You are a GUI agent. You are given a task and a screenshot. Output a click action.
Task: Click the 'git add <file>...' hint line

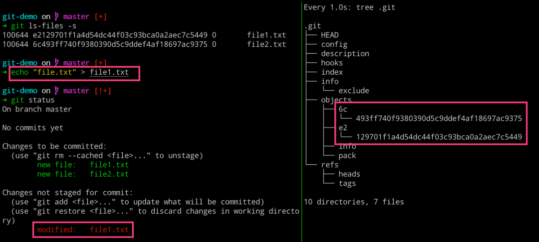tap(138, 202)
